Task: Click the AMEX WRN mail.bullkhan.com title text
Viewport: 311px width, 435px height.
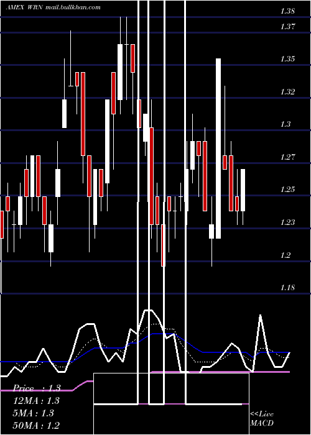Action: click(53, 7)
